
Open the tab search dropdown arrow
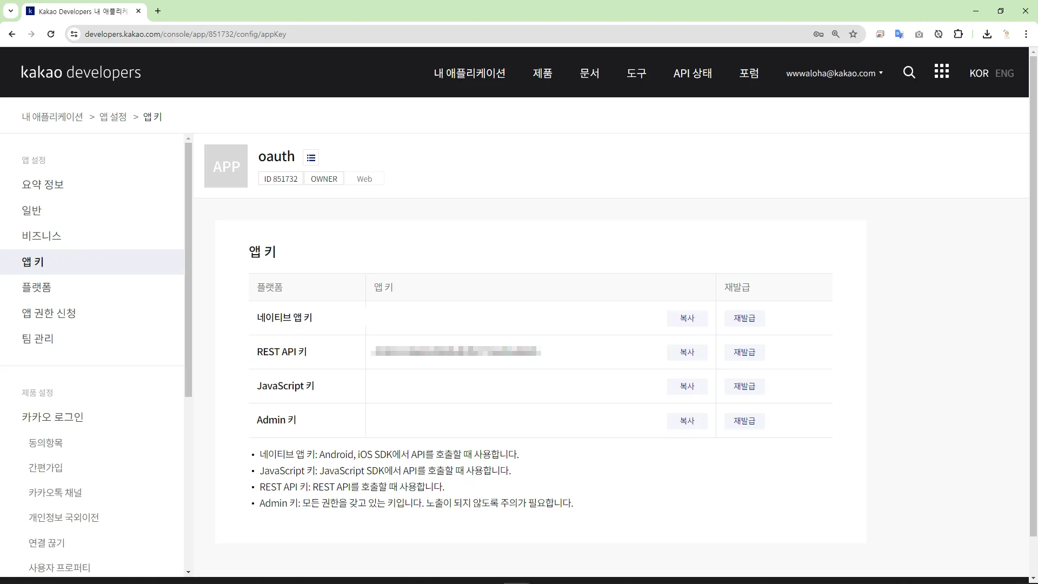[10, 11]
